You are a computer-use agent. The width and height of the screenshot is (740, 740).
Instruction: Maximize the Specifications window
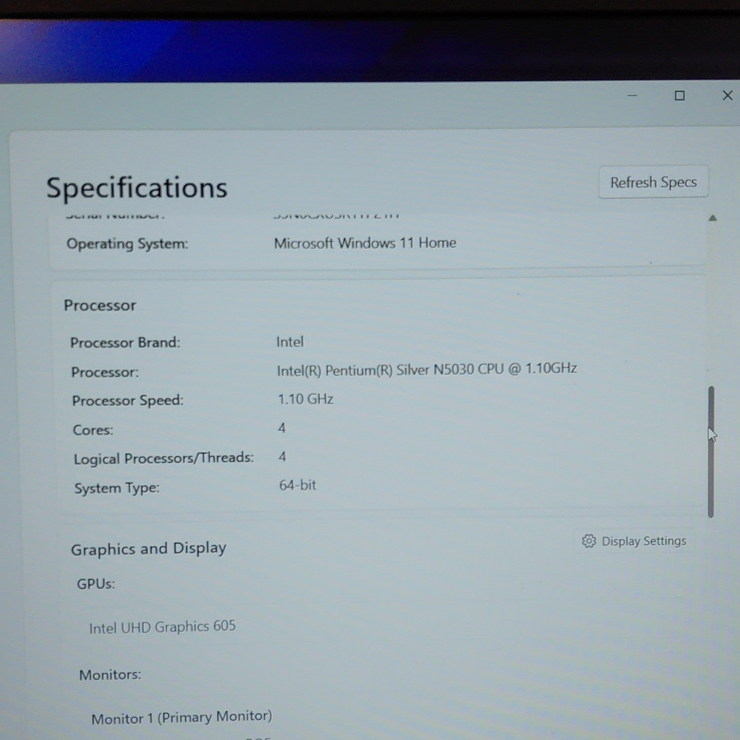tap(679, 96)
